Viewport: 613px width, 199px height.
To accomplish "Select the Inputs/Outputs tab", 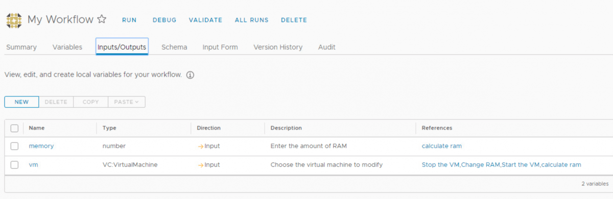I will pos(122,47).
